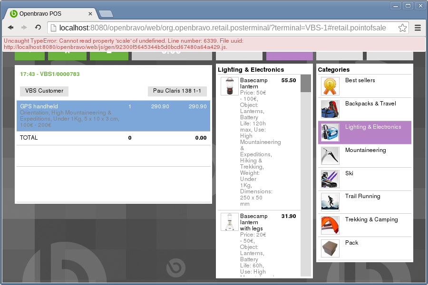Add Basecamp lantern with legs priced 31.90
The width and height of the screenshot is (428, 285).
(x=259, y=244)
